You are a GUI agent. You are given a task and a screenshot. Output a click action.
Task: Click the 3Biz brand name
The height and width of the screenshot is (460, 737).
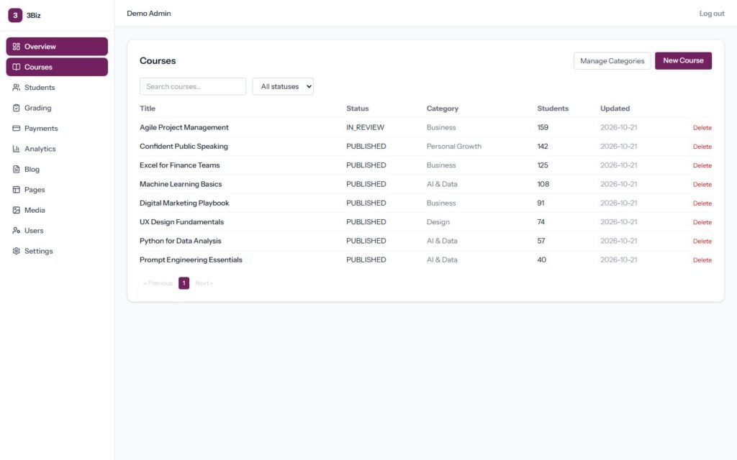click(x=33, y=16)
